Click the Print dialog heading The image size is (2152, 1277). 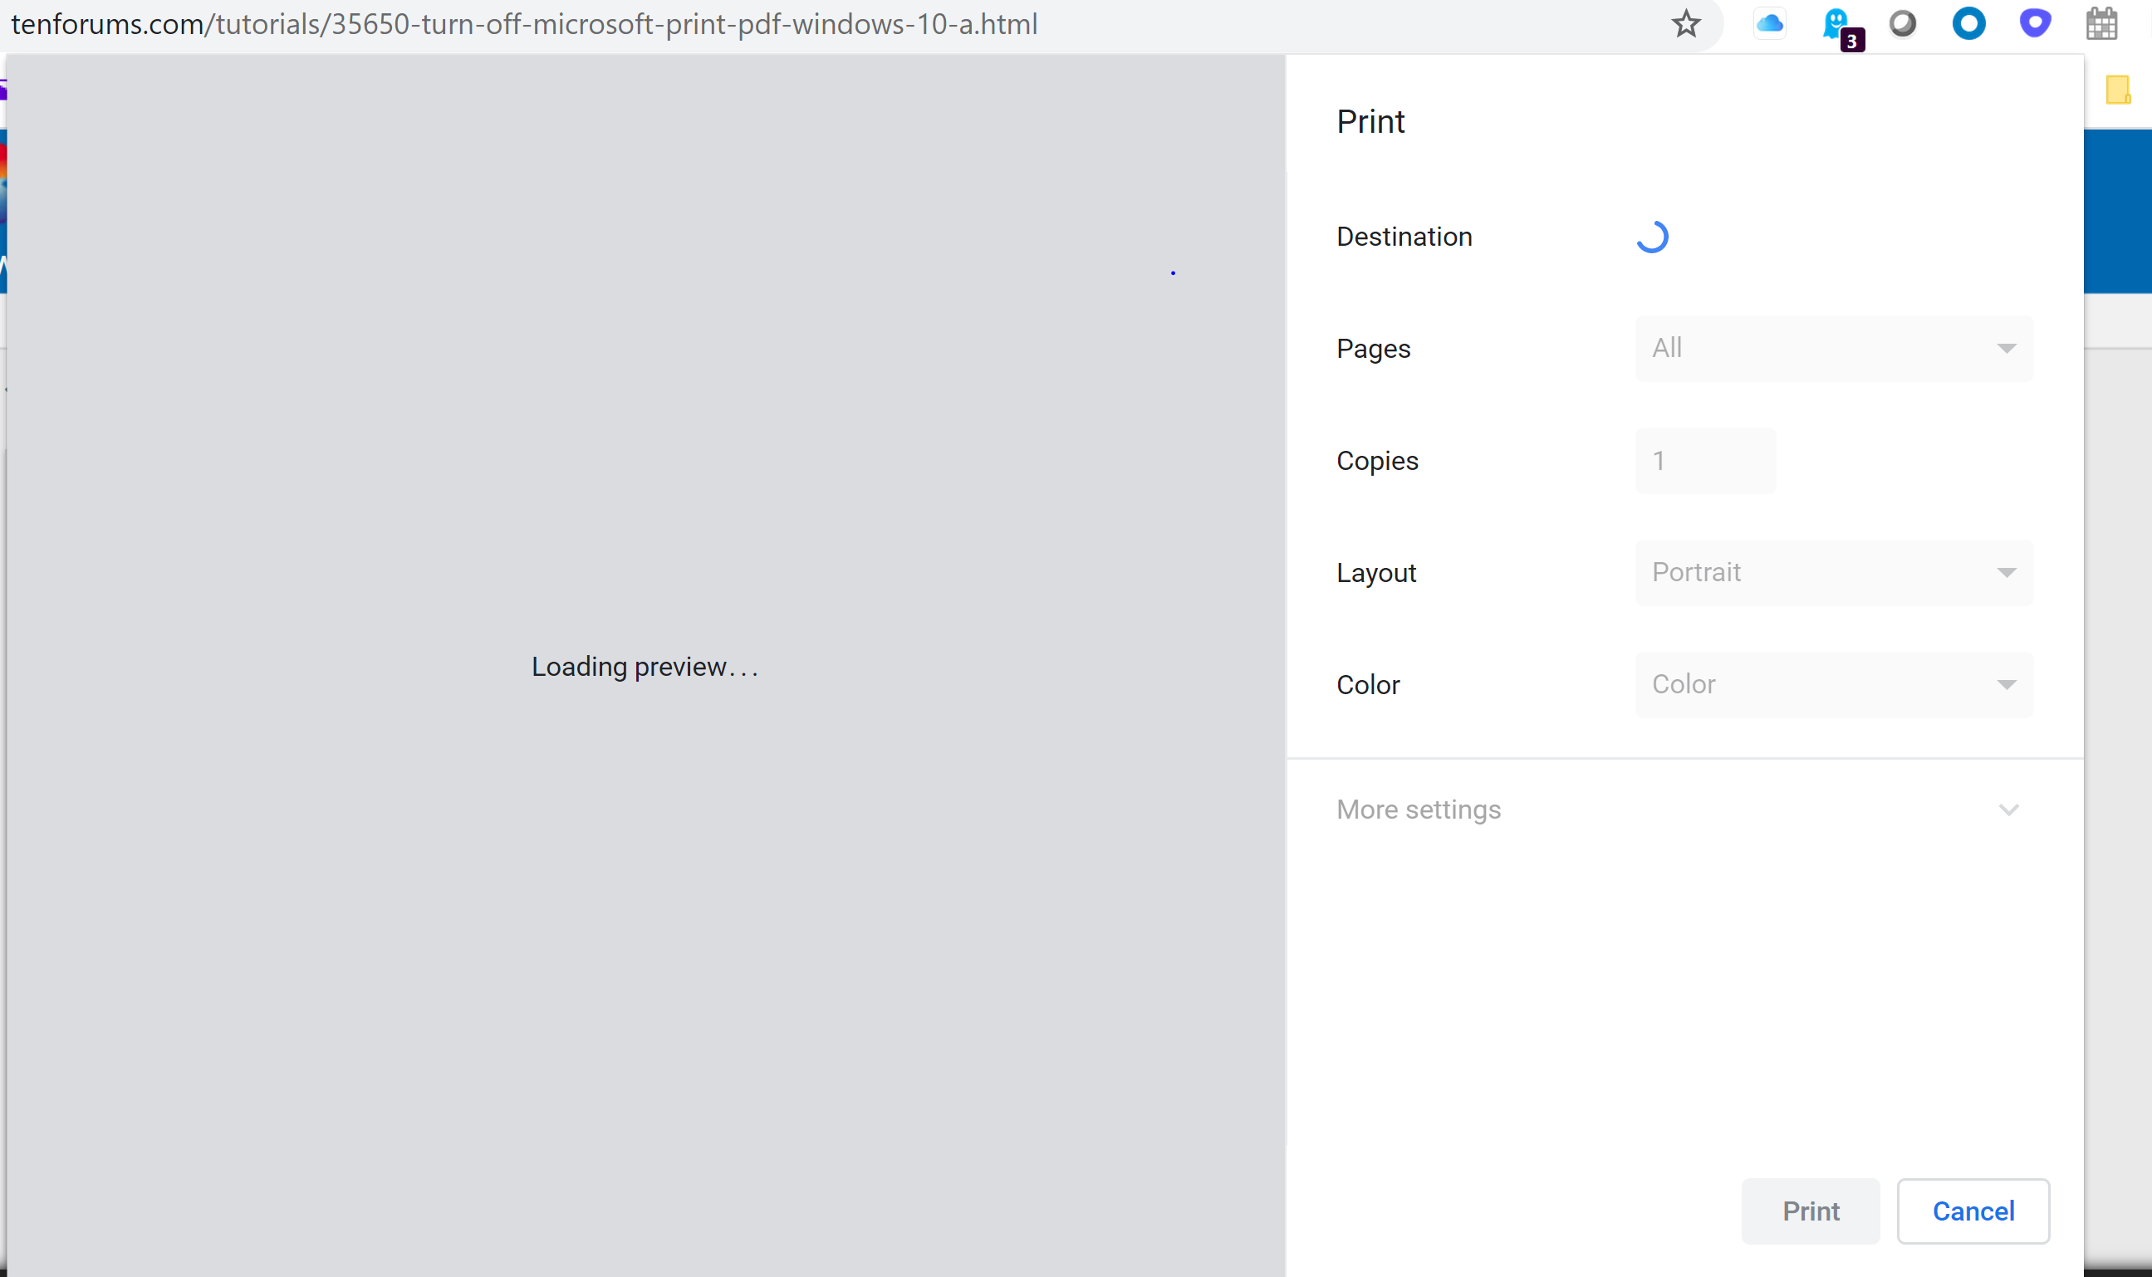[x=1370, y=121]
